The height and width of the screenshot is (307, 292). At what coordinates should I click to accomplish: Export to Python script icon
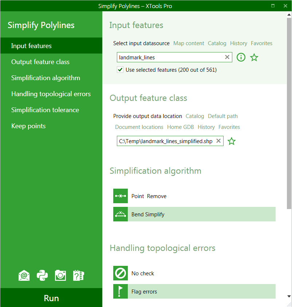tap(42, 275)
